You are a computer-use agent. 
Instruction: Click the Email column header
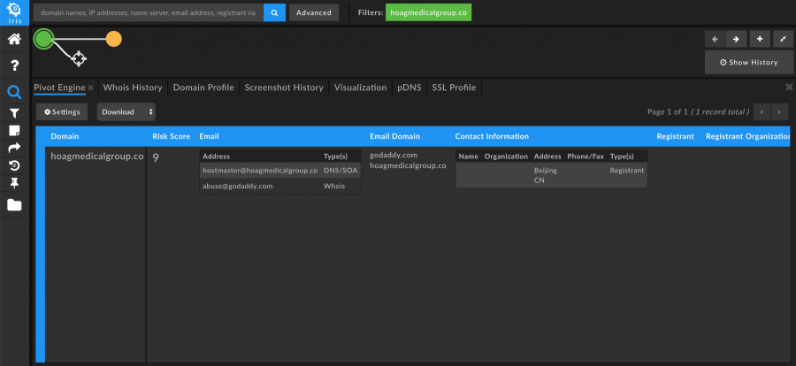(209, 136)
